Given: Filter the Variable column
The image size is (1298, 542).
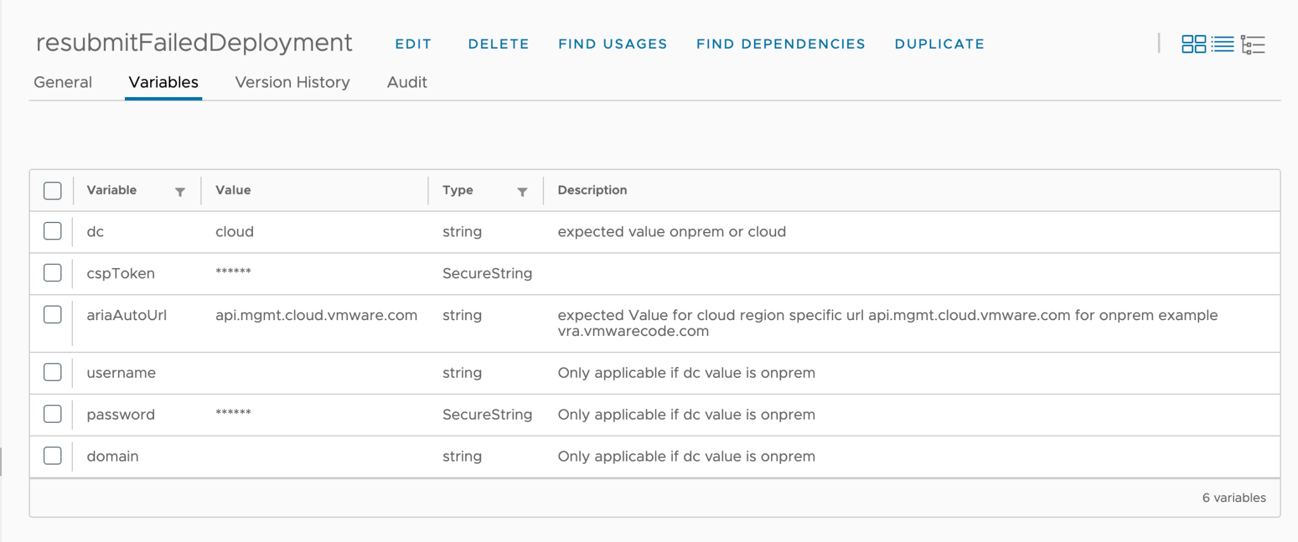Looking at the screenshot, I should point(180,191).
